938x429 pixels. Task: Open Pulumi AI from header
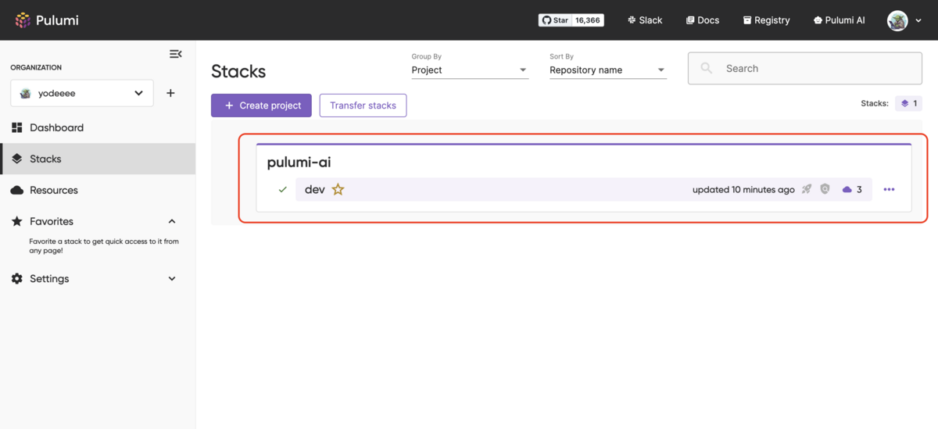(x=839, y=20)
